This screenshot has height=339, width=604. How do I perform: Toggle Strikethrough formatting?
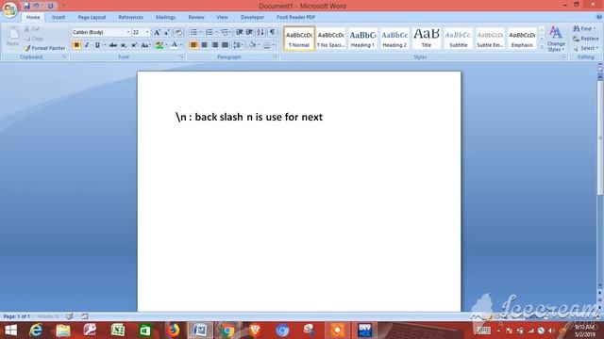tap(113, 45)
